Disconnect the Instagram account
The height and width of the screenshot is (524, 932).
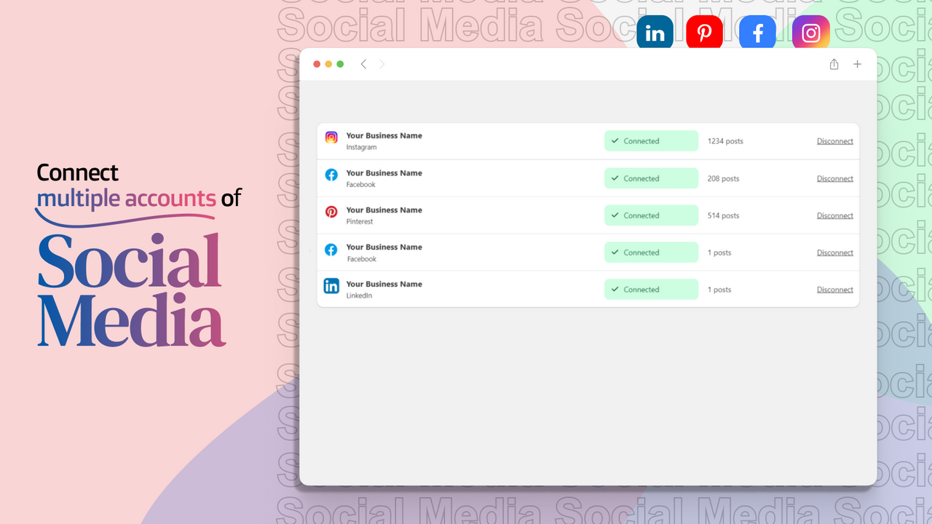(834, 140)
